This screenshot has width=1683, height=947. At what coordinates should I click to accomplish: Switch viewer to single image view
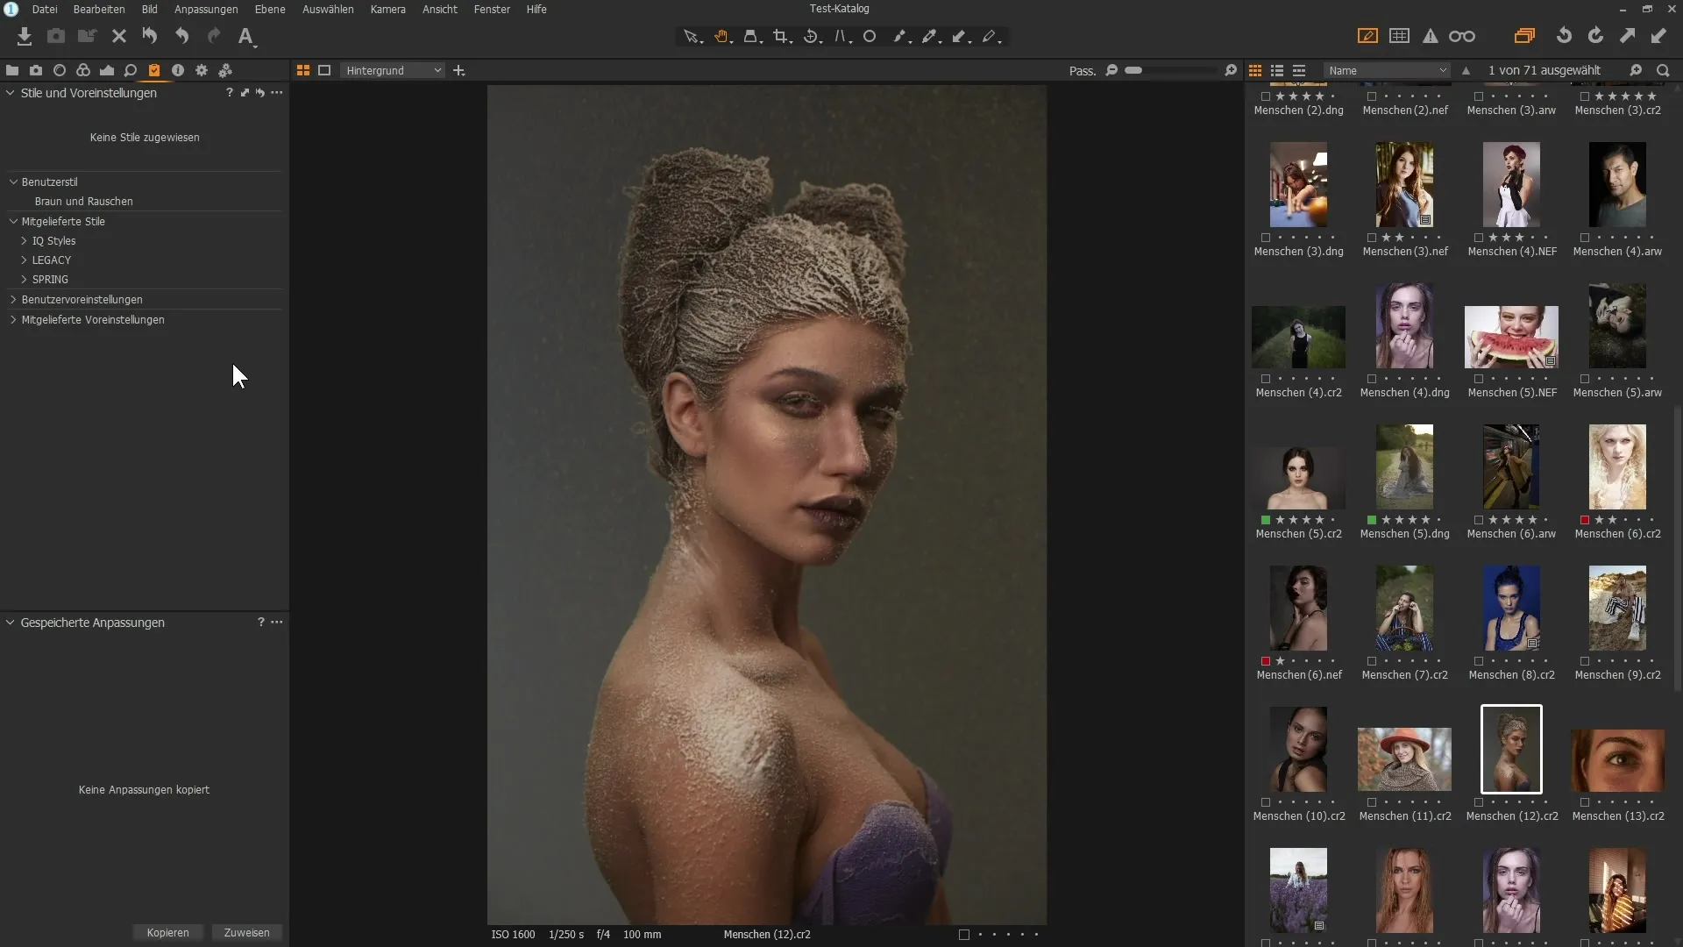pos(324,70)
